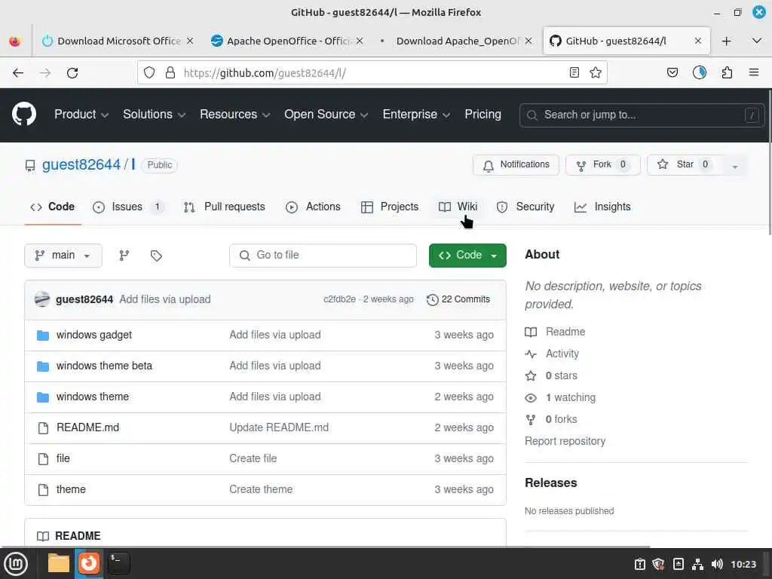Switch to the Pull requests tab
The height and width of the screenshot is (579, 772).
(x=224, y=207)
